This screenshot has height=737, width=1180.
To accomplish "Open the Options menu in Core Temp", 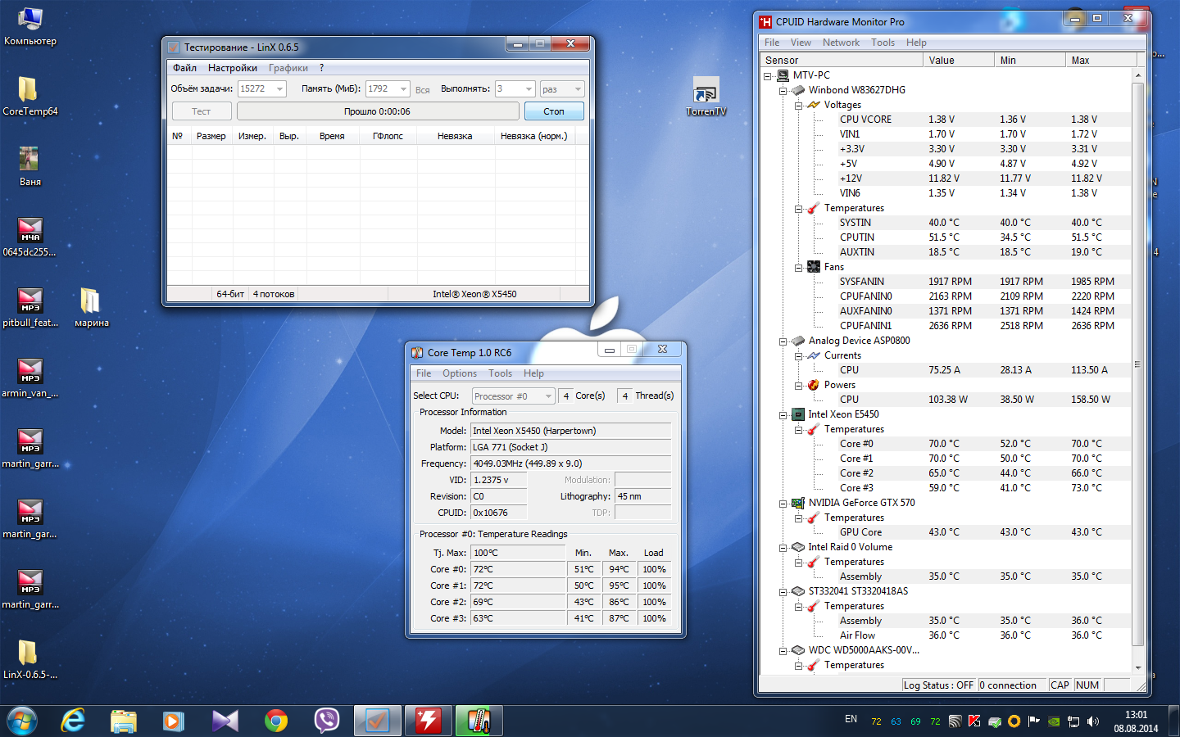I will (460, 373).
